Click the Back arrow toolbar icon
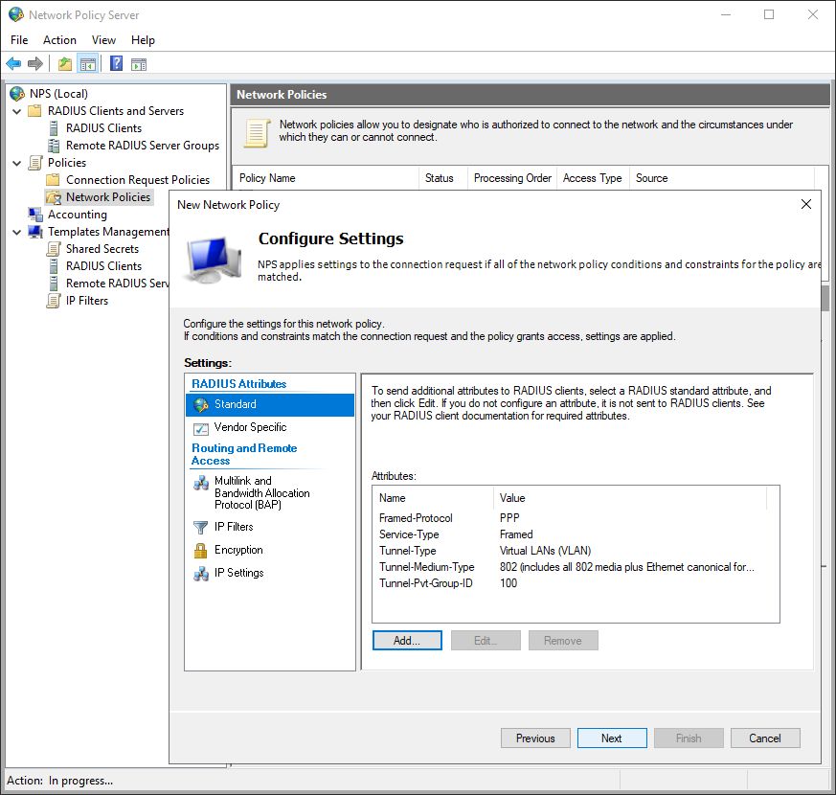The image size is (836, 795). tap(13, 64)
